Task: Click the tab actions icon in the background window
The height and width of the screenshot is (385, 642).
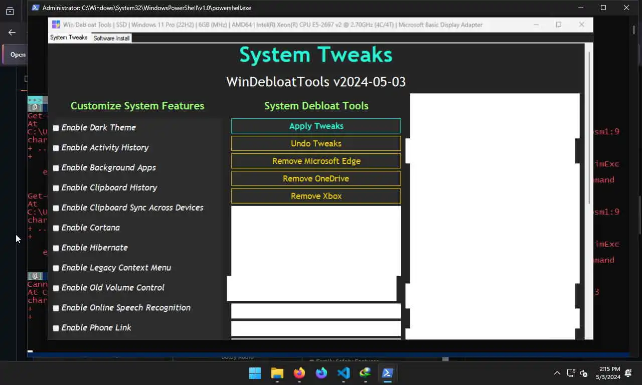Action: 10,11
